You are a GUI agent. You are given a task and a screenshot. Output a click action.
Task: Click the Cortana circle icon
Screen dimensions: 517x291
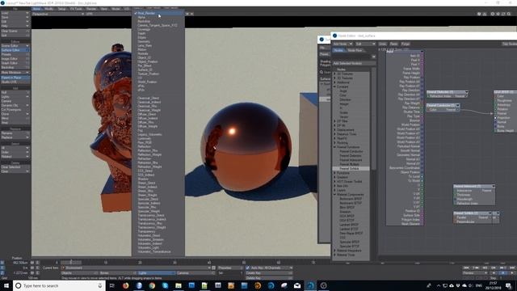click(19, 285)
